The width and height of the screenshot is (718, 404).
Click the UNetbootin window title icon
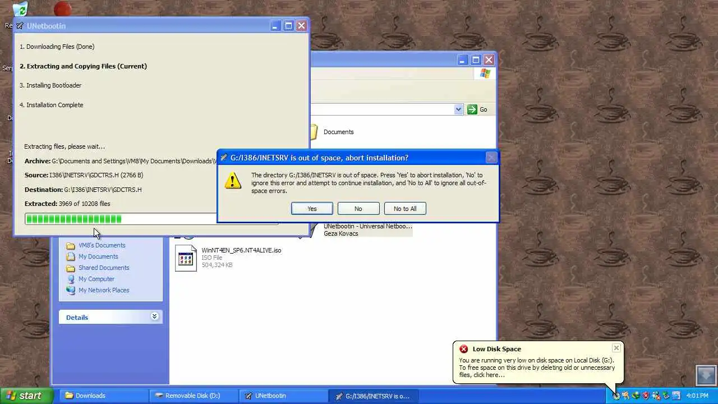pos(20,26)
